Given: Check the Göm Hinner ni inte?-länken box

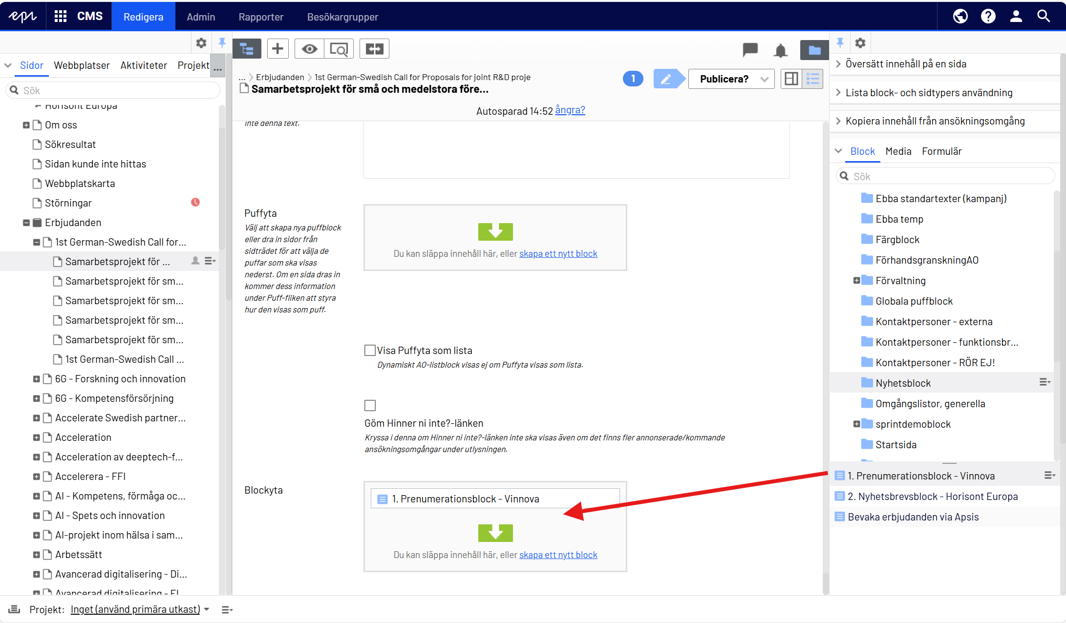Looking at the screenshot, I should point(370,405).
